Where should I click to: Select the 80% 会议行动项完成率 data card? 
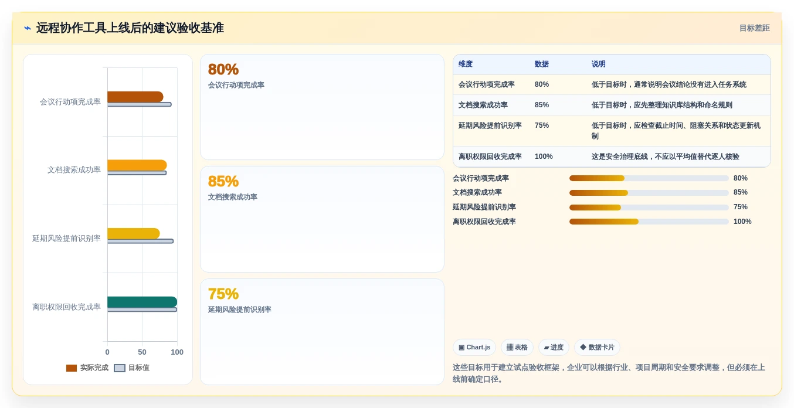pos(322,107)
